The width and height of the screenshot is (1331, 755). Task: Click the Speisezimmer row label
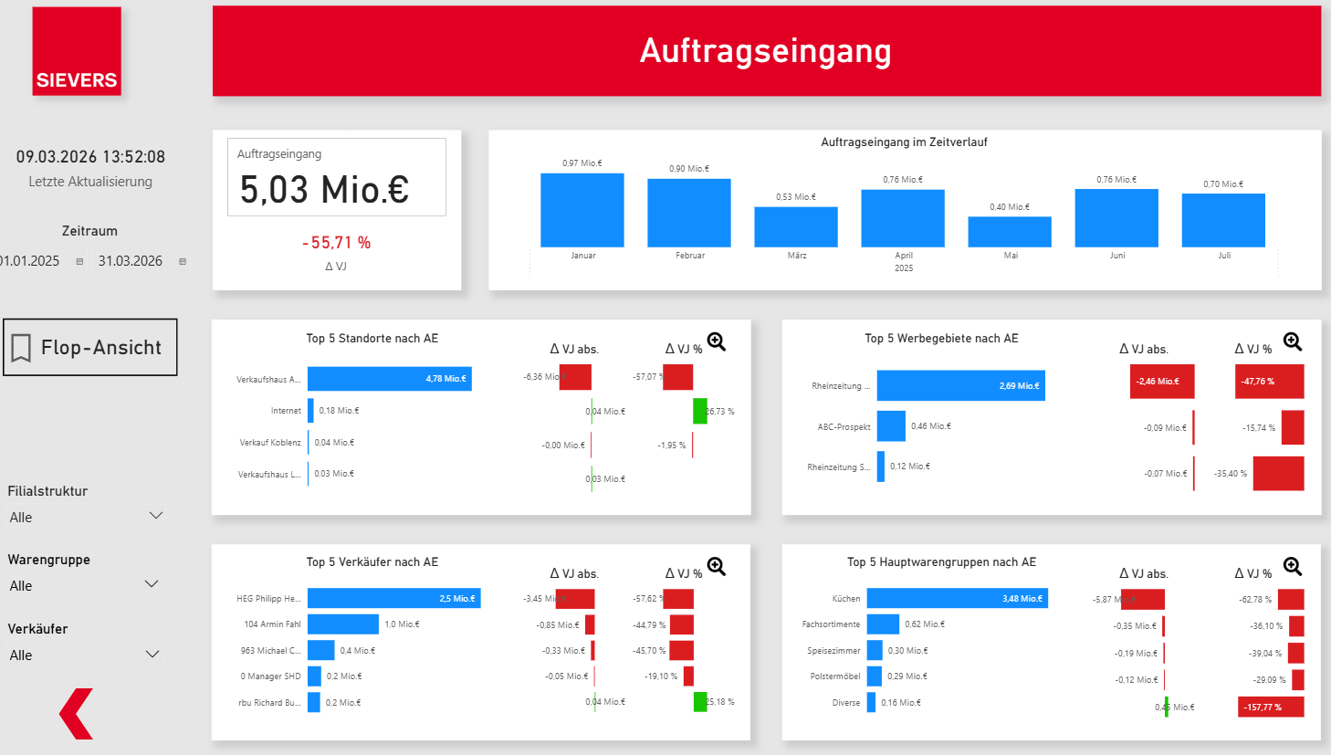[x=833, y=651]
